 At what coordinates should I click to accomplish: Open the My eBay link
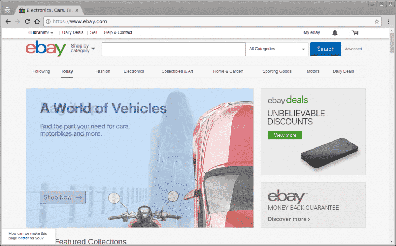(x=312, y=32)
